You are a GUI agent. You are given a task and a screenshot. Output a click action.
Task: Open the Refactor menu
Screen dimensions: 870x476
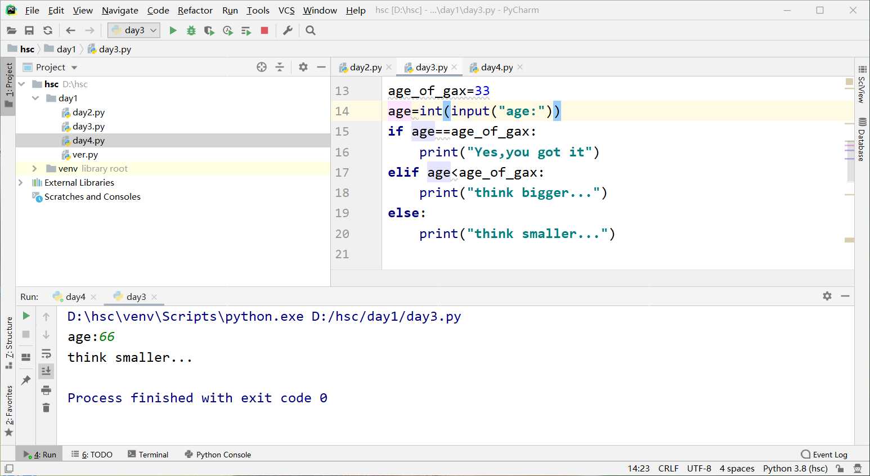[x=195, y=10]
